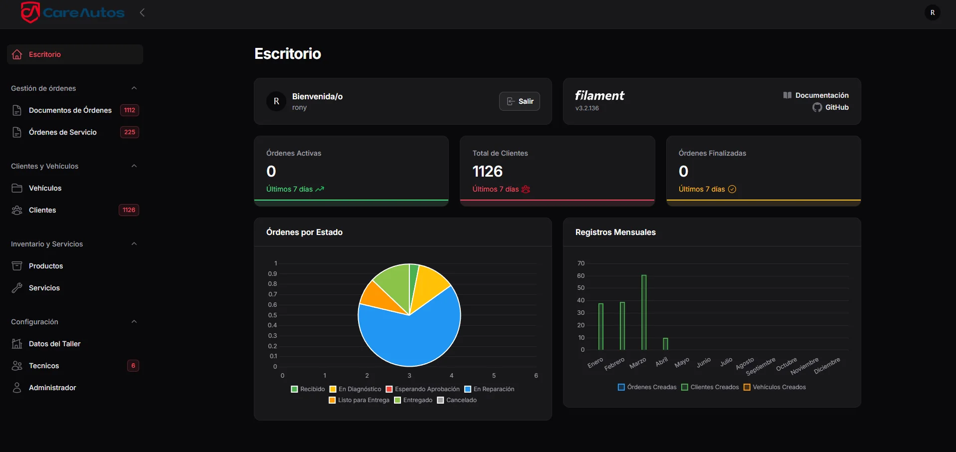Viewport: 956px width, 452px height.
Task: Open the user avatar menu in top bar
Action: click(932, 12)
